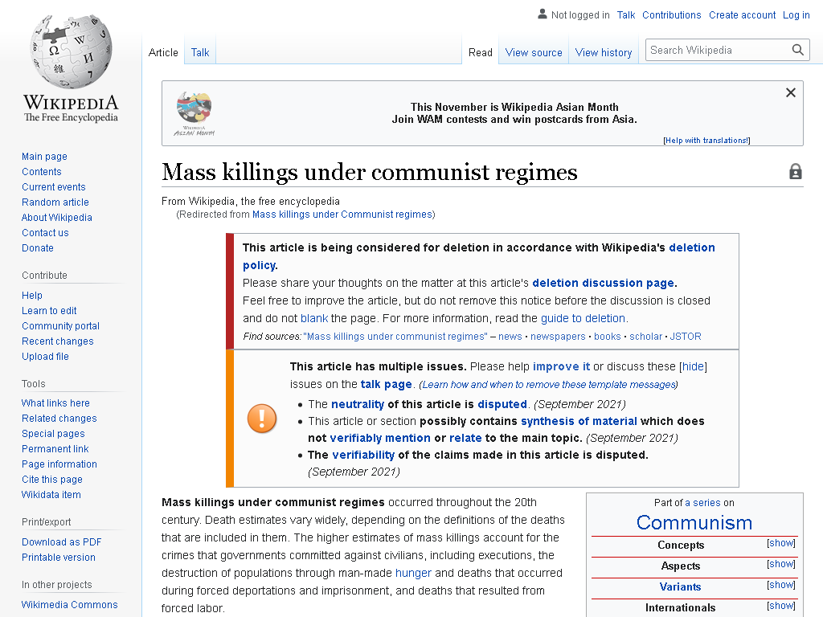Click the Wikipedia Asian Month logo
The image size is (823, 617).
pyautogui.click(x=194, y=113)
